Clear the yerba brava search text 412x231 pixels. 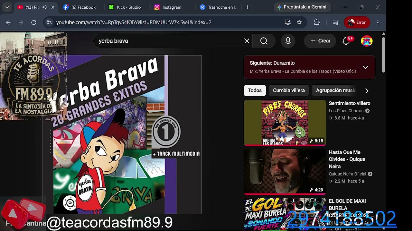coord(247,41)
